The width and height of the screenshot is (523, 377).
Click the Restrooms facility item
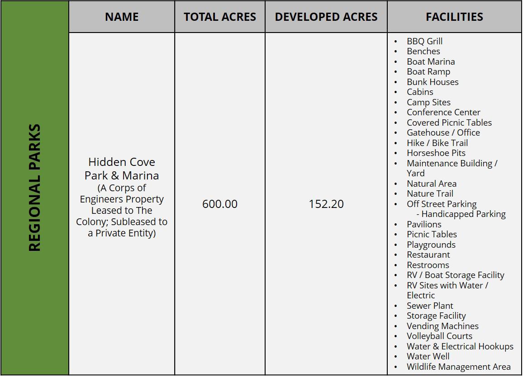click(428, 265)
